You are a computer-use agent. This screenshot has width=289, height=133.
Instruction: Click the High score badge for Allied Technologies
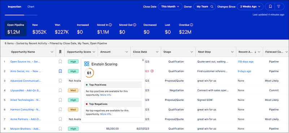pyautogui.click(x=73, y=100)
